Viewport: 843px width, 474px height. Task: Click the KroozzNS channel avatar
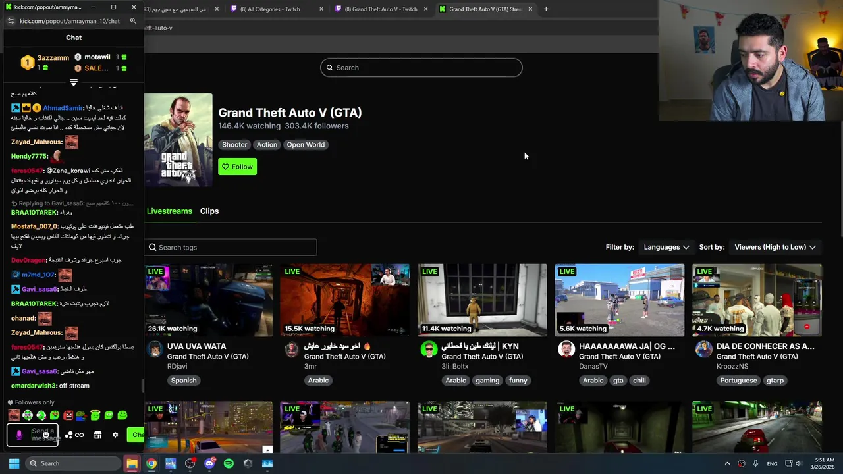703,349
